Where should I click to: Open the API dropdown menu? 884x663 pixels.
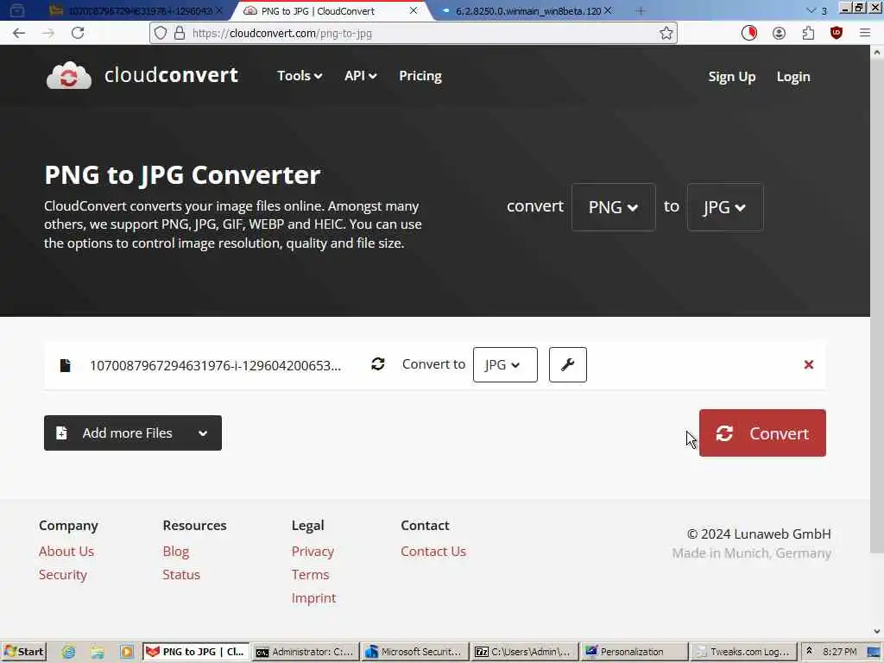point(360,76)
